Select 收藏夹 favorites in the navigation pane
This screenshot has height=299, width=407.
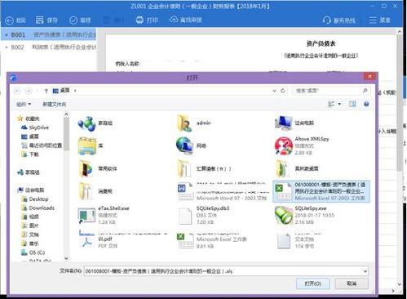tap(29, 118)
